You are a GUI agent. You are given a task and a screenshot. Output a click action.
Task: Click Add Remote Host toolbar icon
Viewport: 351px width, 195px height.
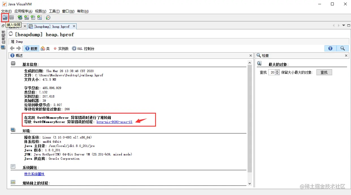20,18
